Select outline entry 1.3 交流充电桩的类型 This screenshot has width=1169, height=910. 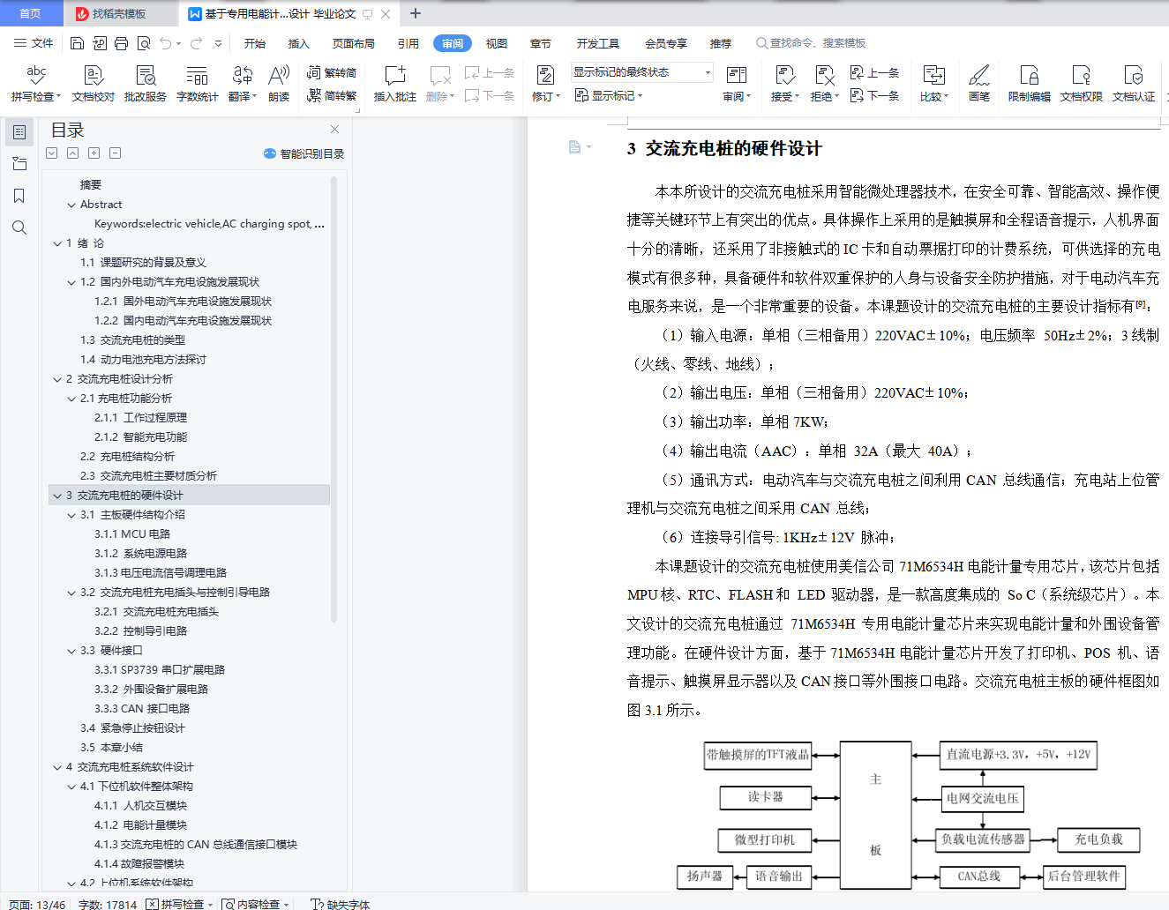coord(132,340)
